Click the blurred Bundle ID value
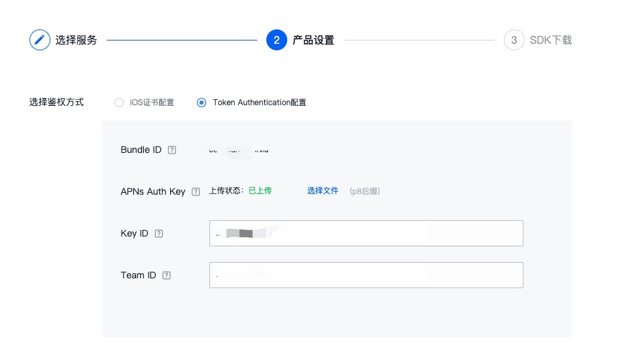This screenshot has width=636, height=345. click(x=239, y=150)
